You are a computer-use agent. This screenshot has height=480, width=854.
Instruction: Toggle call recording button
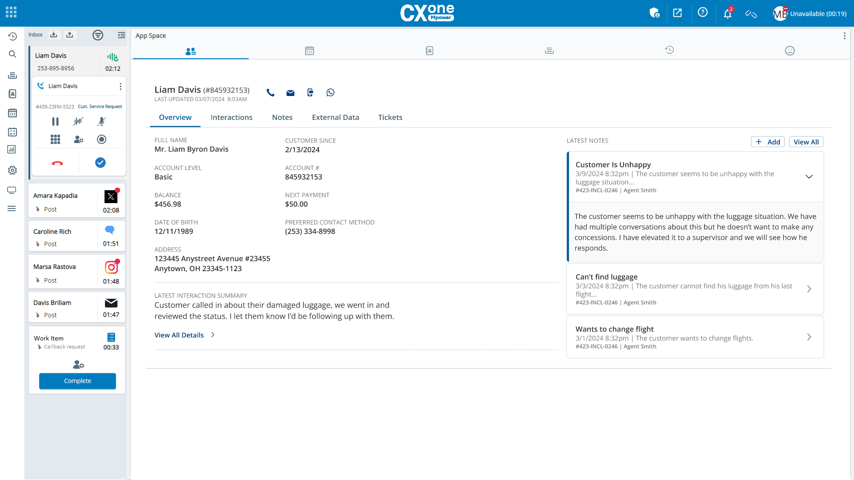[x=101, y=140]
